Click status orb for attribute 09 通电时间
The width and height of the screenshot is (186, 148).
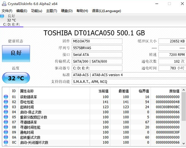pos(6,132)
